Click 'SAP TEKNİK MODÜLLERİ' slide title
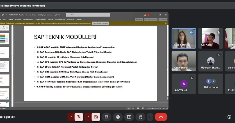Screen dimensions: 235x123 tap(65, 37)
